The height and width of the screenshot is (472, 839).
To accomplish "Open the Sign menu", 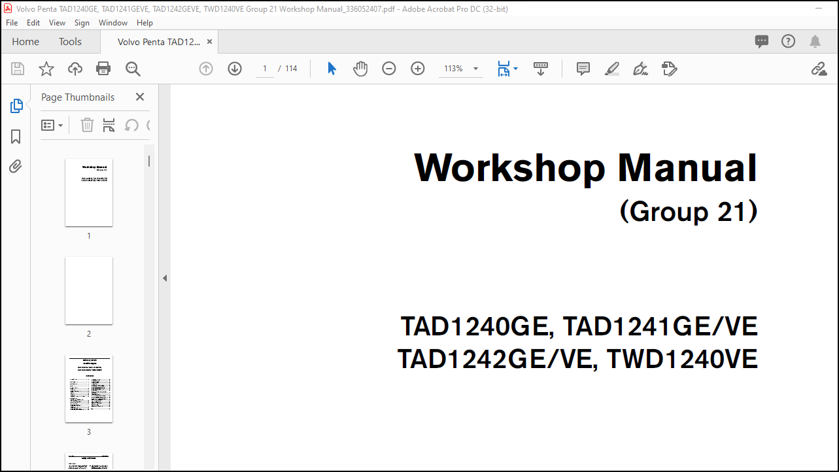I will click(82, 22).
